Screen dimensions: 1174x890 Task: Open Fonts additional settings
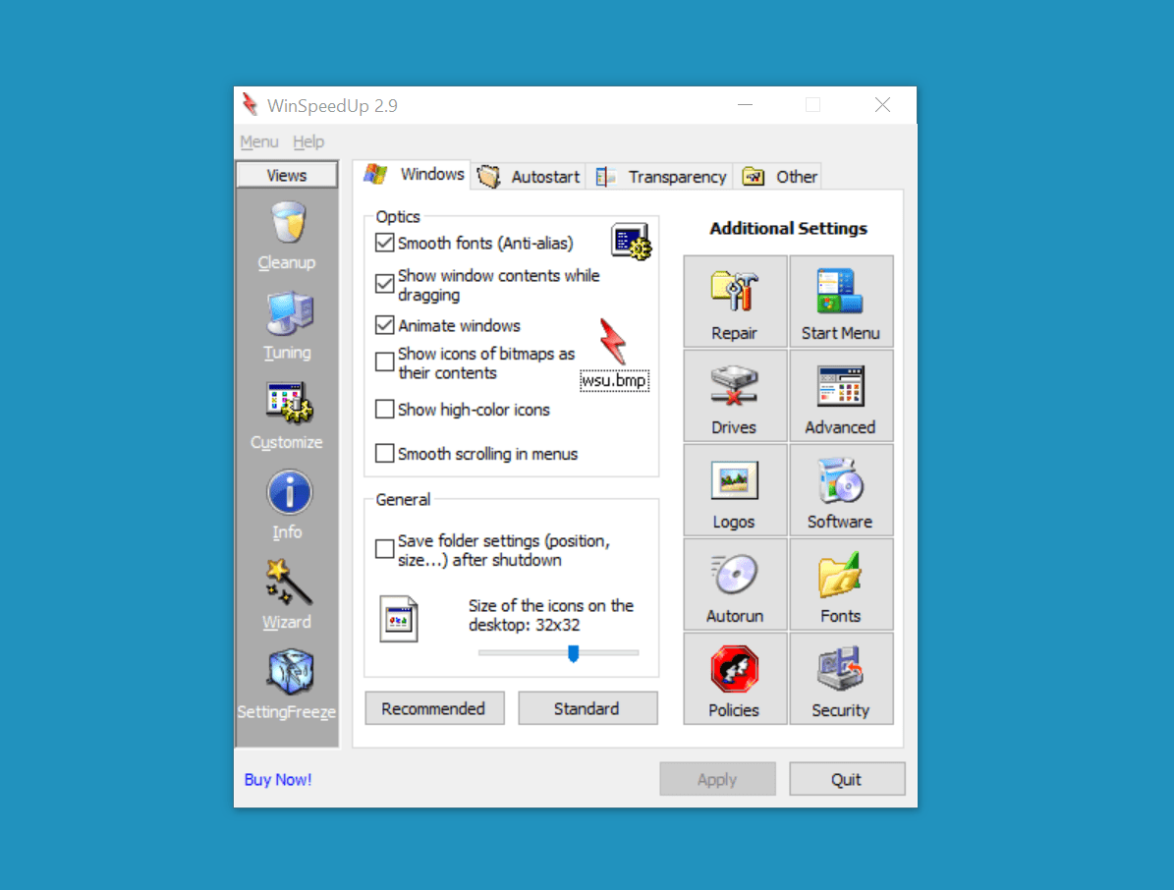[x=841, y=584]
